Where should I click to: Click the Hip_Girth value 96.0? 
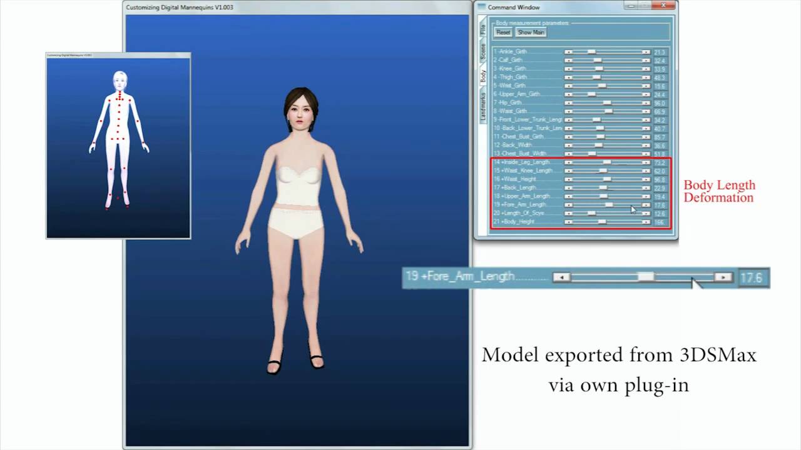point(660,103)
